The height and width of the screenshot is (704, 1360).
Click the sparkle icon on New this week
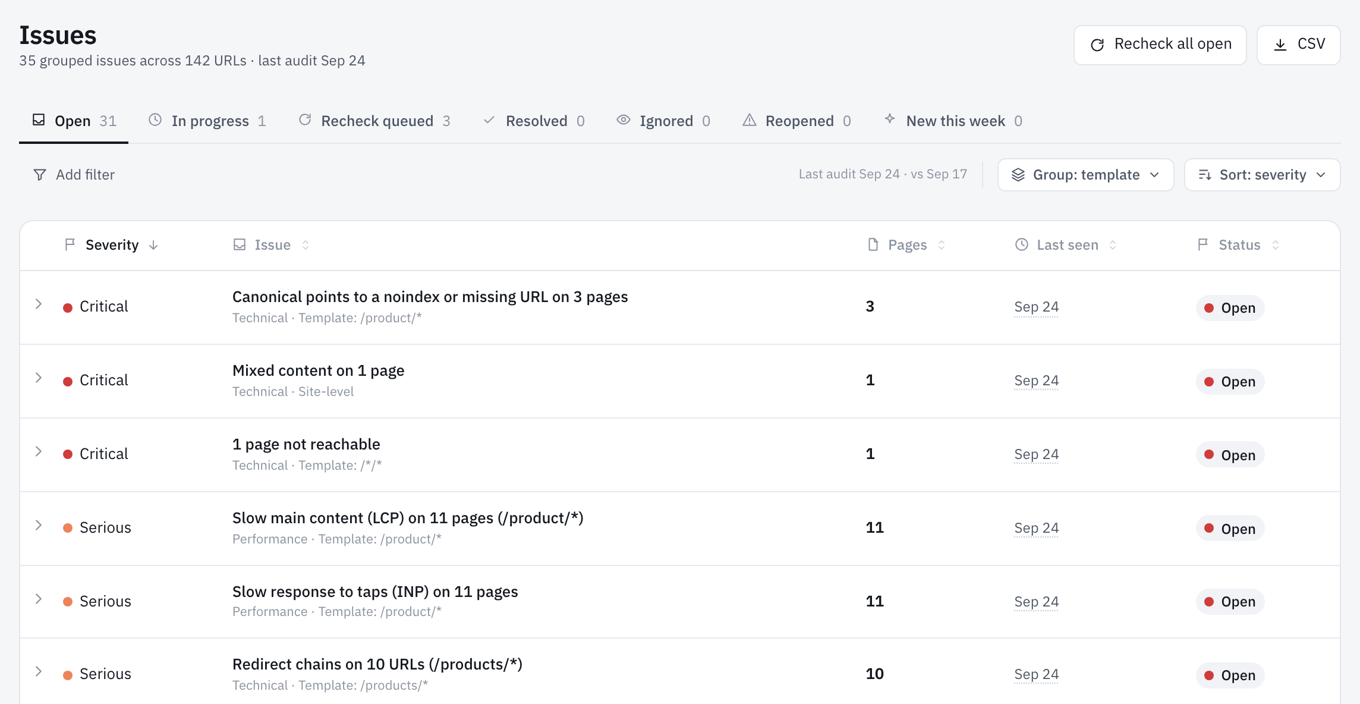(890, 118)
